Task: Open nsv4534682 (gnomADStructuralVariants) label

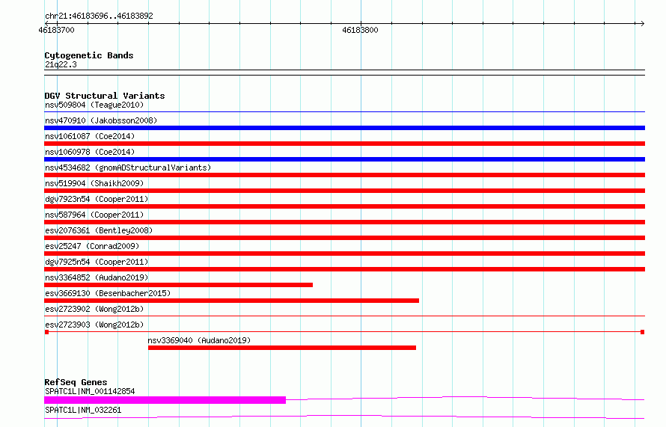Action: pos(128,168)
